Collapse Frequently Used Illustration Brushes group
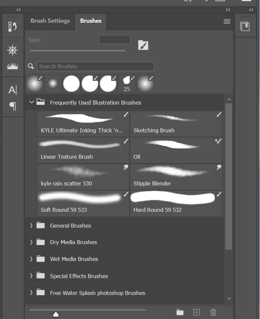 pyautogui.click(x=31, y=102)
